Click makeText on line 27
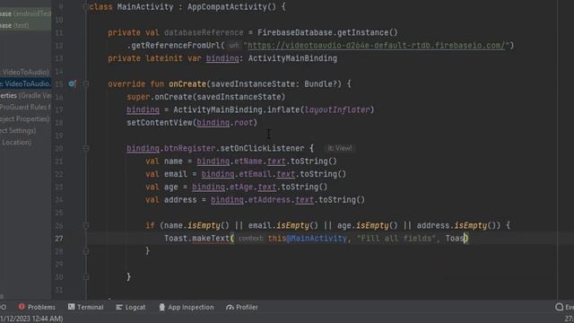 (x=211, y=239)
